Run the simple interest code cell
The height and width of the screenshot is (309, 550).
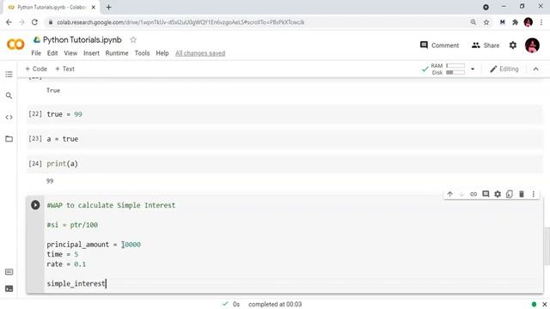tap(35, 205)
